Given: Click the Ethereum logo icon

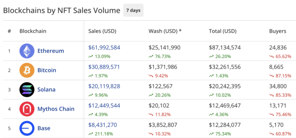Looking at the screenshot, I should click(x=27, y=51).
